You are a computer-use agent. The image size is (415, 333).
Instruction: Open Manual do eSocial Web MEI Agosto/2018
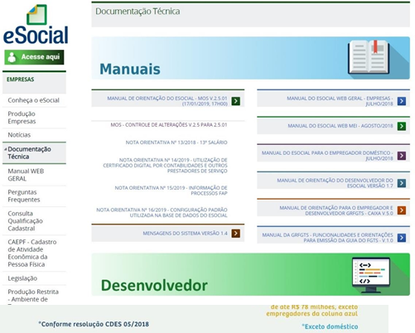tap(340, 126)
